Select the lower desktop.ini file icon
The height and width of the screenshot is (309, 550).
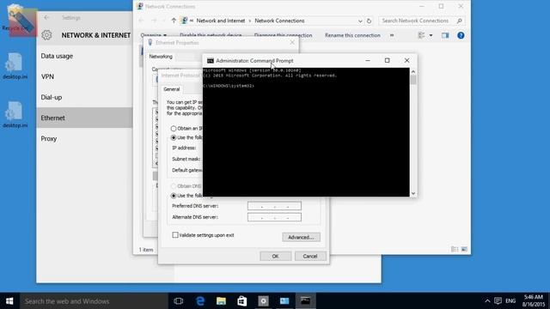point(15,114)
